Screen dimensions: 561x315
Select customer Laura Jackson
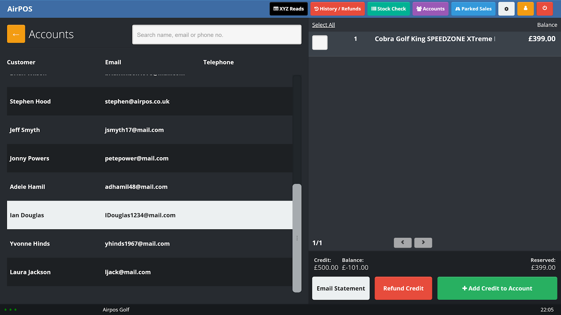(150, 272)
